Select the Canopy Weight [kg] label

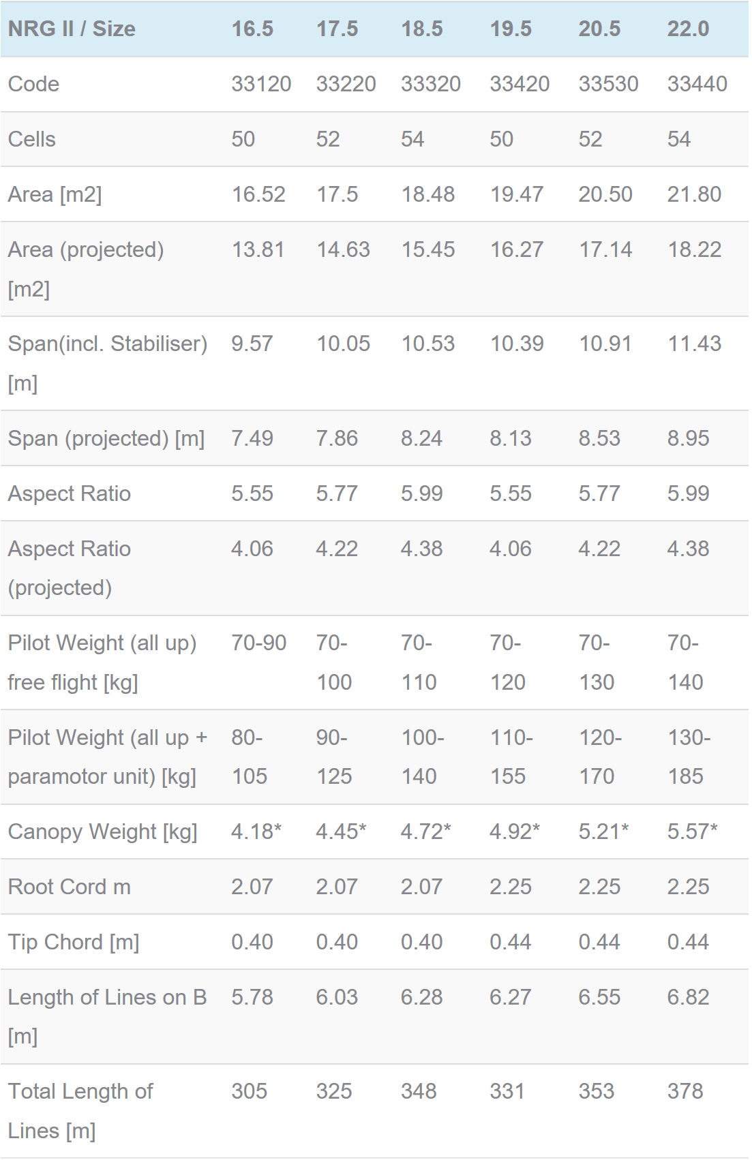(x=103, y=831)
